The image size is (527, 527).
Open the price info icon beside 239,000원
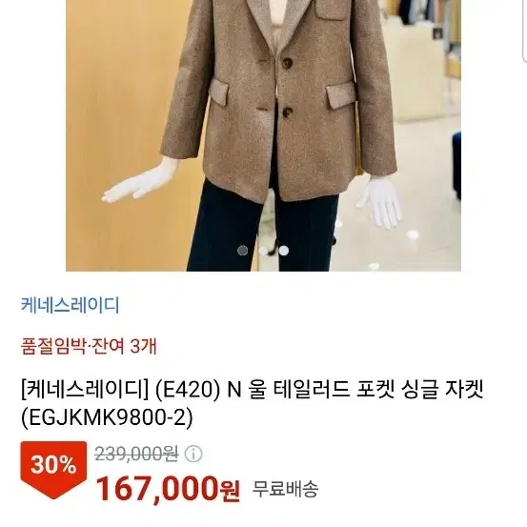tap(193, 455)
